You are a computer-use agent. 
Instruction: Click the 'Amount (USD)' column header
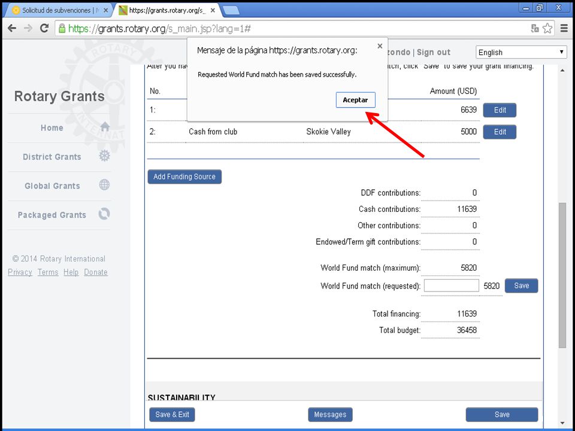453,91
